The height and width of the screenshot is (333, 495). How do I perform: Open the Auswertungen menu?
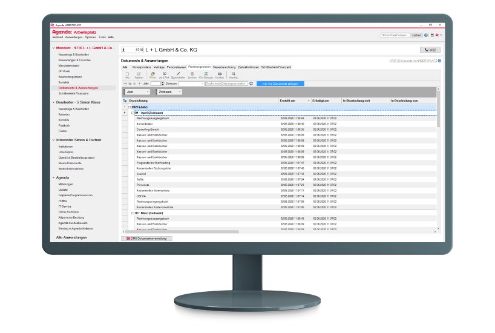pyautogui.click(x=66, y=37)
